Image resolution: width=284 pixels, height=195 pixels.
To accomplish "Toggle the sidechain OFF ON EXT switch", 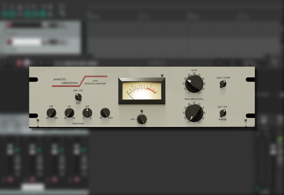I will point(78,97).
